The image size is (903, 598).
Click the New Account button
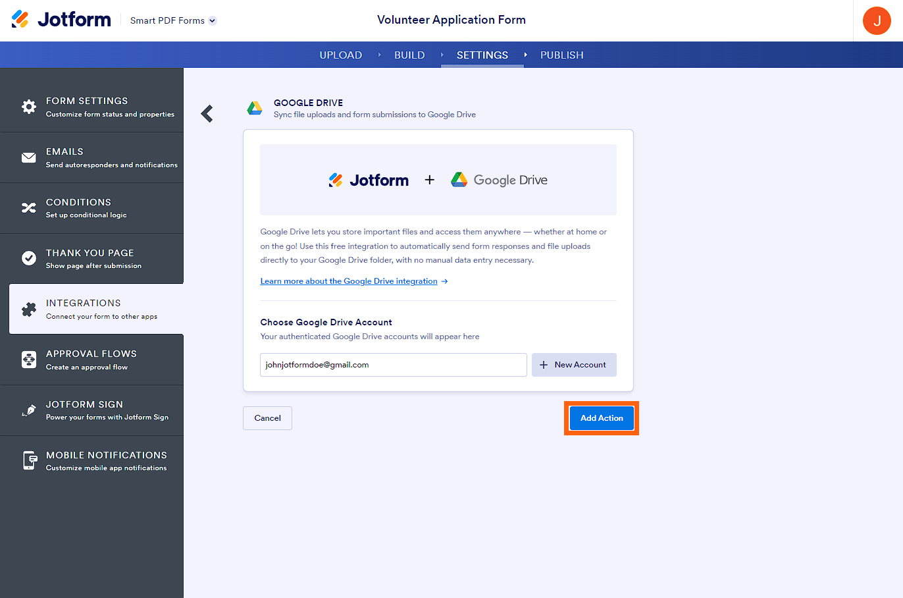pyautogui.click(x=574, y=364)
